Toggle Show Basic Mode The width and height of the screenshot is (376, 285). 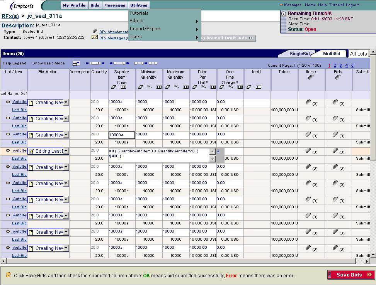point(49,63)
